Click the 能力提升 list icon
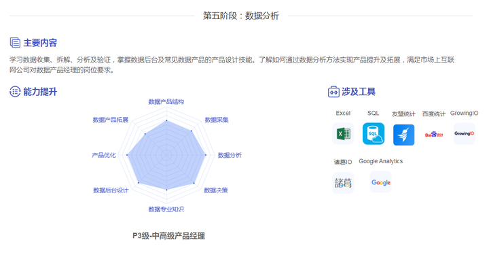489x253 pixels. [15, 92]
